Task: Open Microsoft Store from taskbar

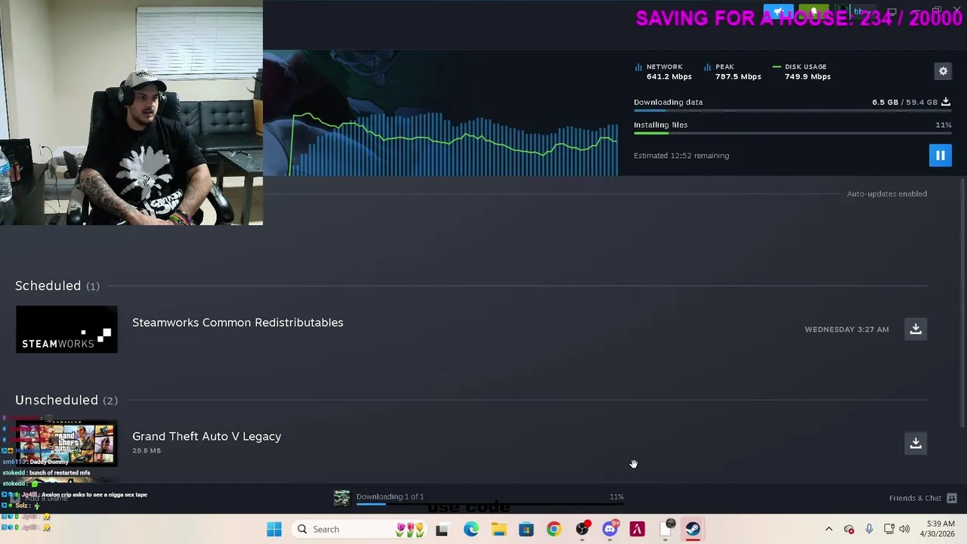Action: coord(526,529)
